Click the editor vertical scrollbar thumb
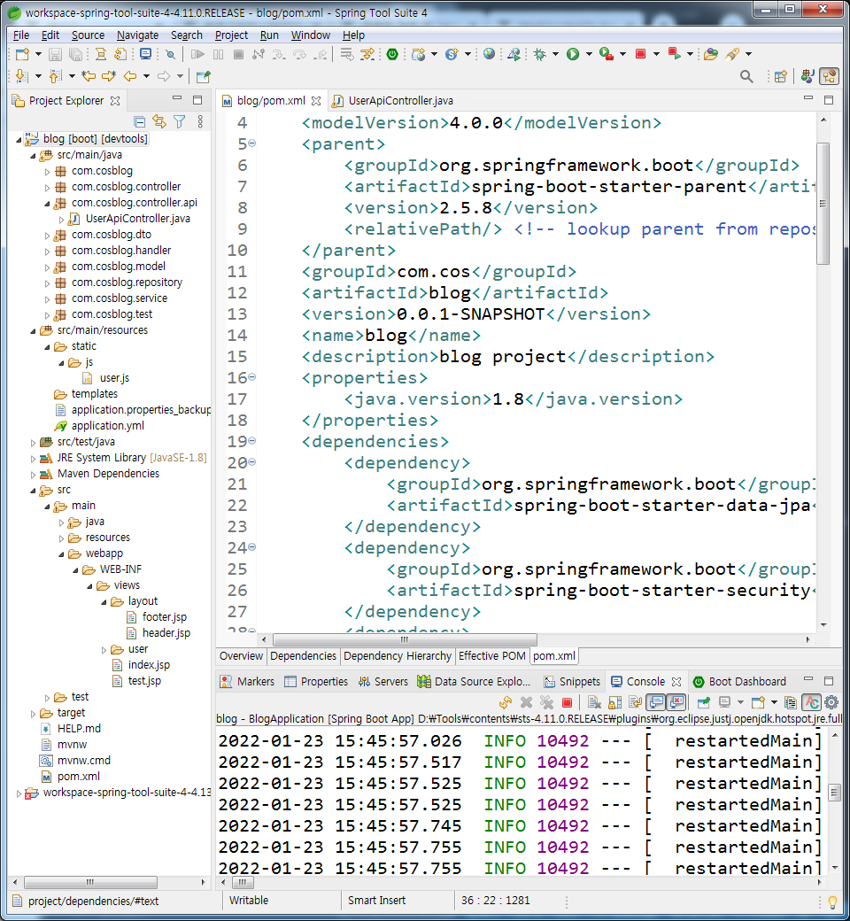Screen dimensions: 850x921 [x=823, y=203]
